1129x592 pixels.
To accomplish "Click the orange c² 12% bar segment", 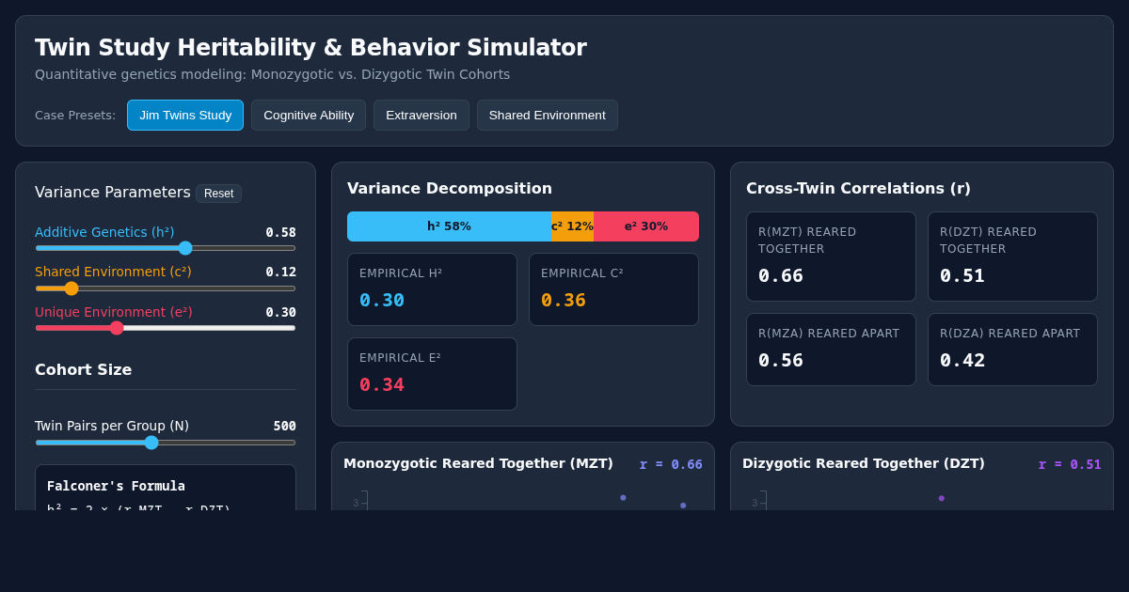I will 572,226.
